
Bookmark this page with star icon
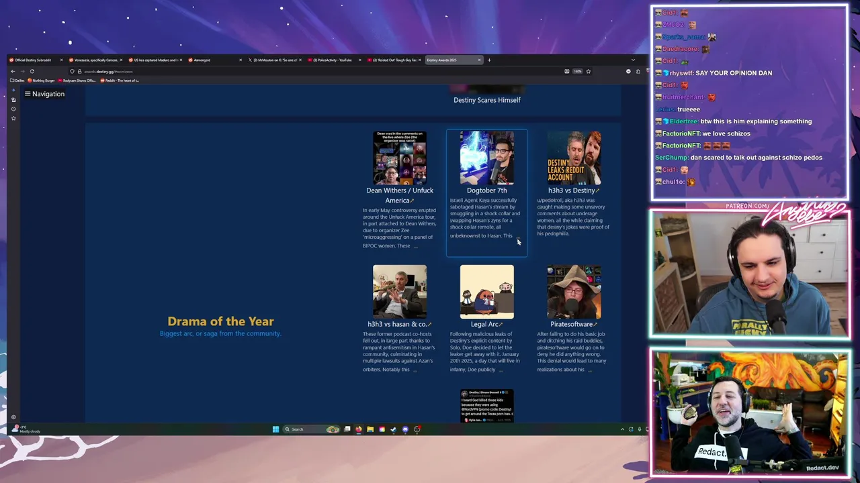point(589,71)
